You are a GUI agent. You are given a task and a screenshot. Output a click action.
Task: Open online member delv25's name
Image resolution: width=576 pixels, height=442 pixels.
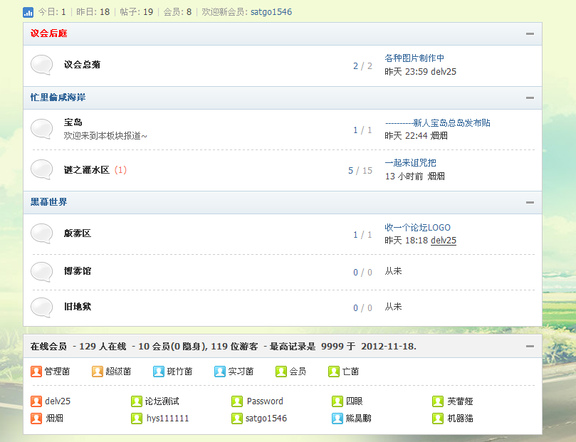click(58, 401)
